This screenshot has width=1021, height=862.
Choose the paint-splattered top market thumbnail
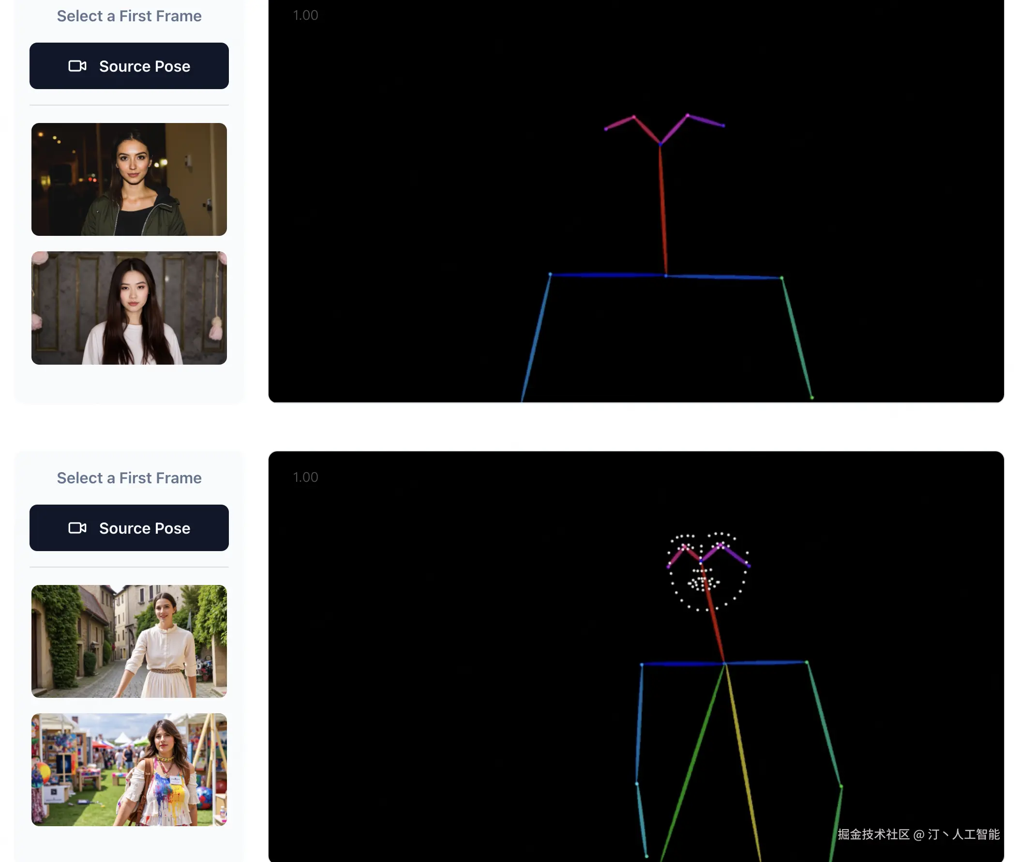(x=129, y=770)
